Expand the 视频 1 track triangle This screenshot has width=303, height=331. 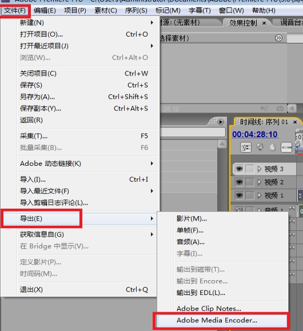(x=260, y=196)
